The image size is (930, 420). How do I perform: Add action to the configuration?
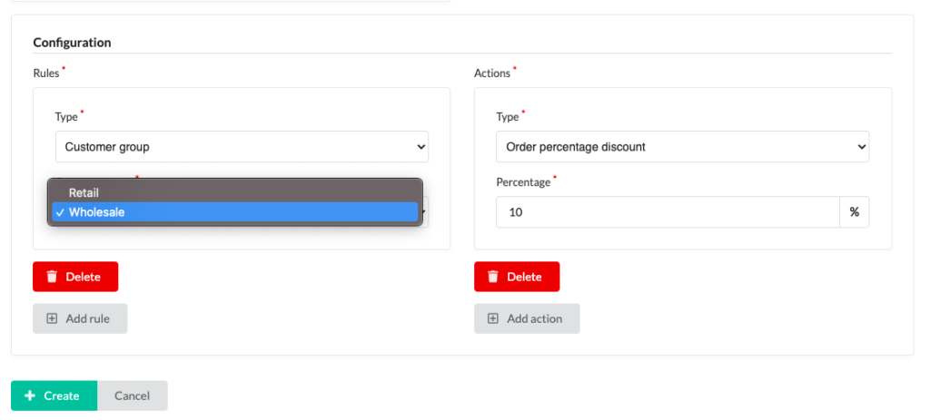pyautogui.click(x=527, y=318)
